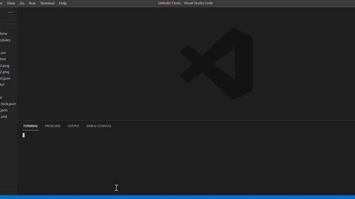The height and width of the screenshot is (199, 355).
Task: Open the file ending '-lock.json'
Action: pyautogui.click(x=8, y=104)
